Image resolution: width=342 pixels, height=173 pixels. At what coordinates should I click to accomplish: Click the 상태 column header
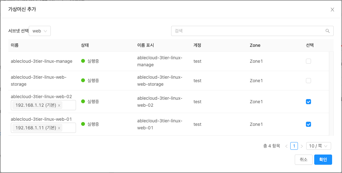[85, 45]
